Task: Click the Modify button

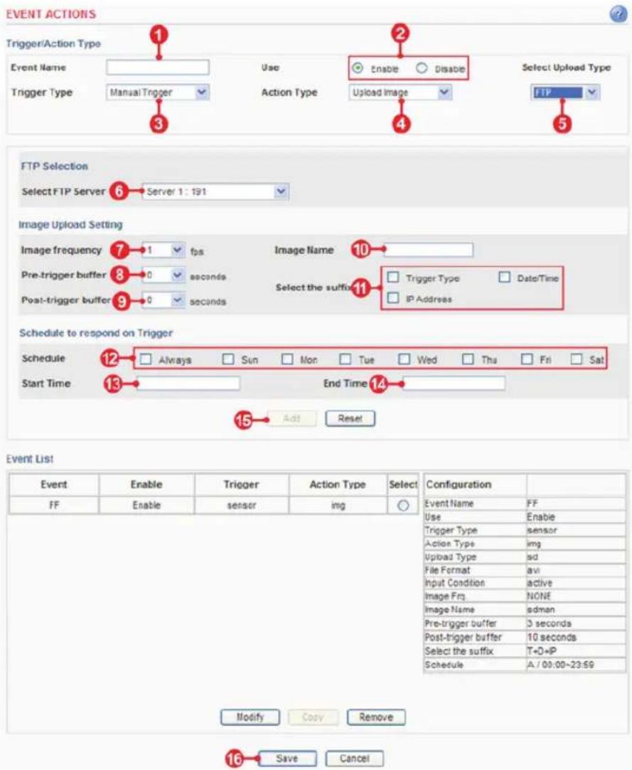Action: [250, 717]
